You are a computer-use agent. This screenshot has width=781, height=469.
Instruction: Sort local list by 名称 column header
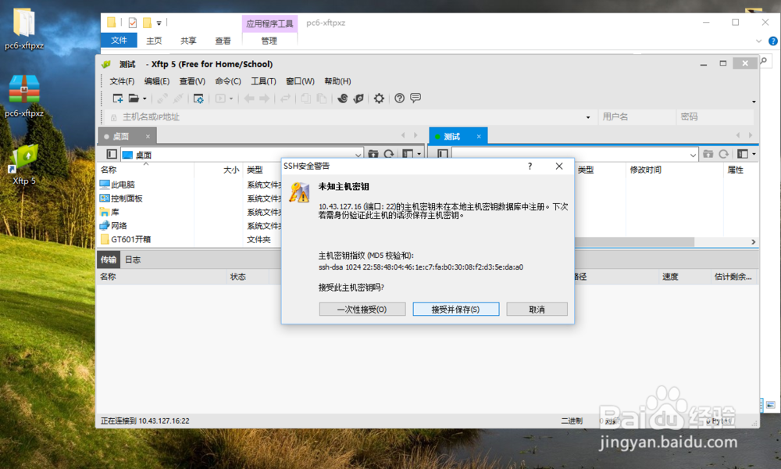[x=145, y=170]
